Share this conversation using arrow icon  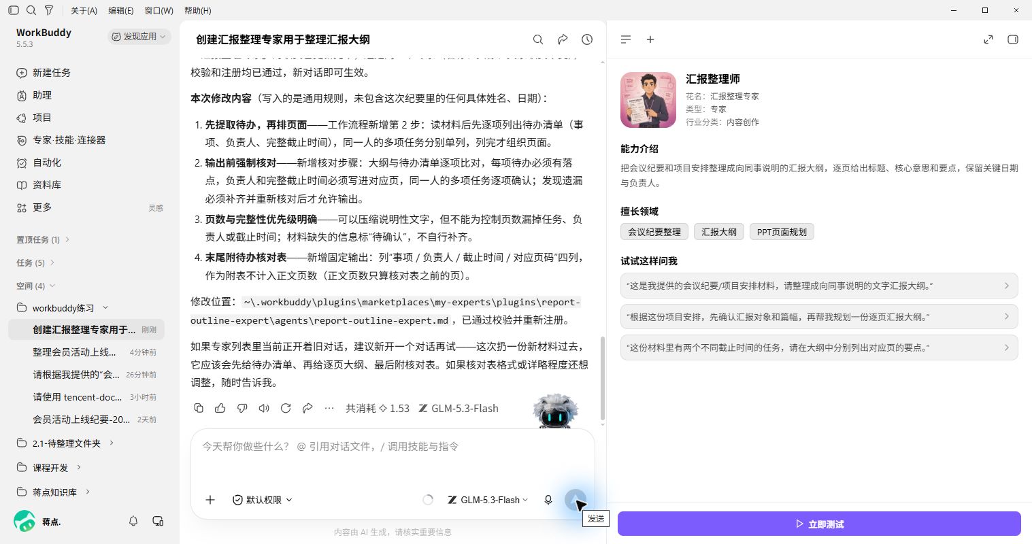pyautogui.click(x=563, y=39)
